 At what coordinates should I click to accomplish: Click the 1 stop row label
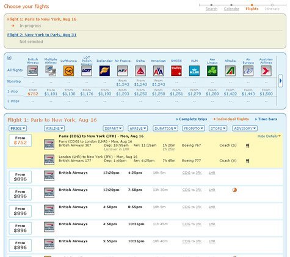12,91
